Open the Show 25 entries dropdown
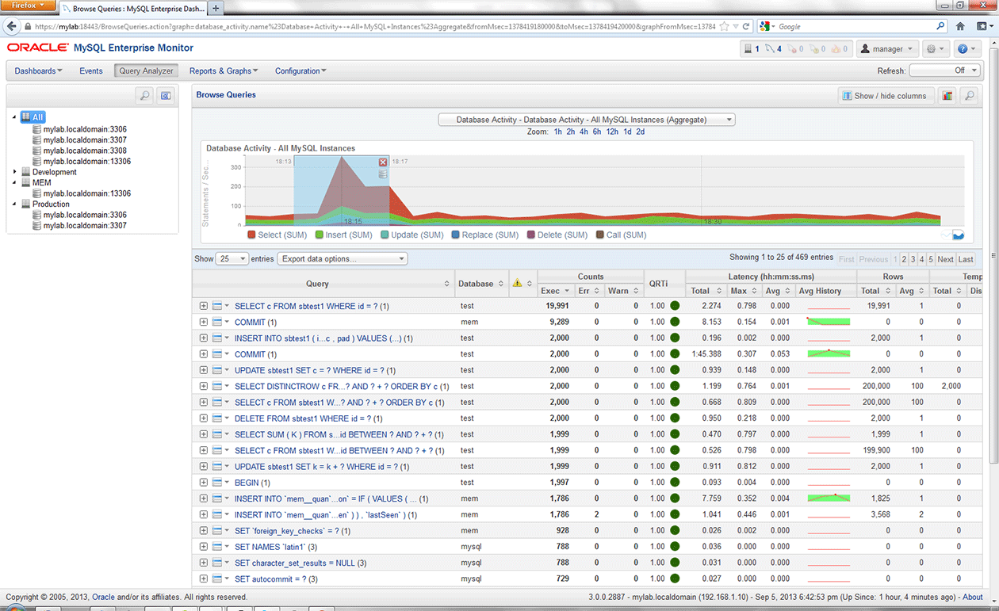The image size is (999, 611). [x=232, y=259]
